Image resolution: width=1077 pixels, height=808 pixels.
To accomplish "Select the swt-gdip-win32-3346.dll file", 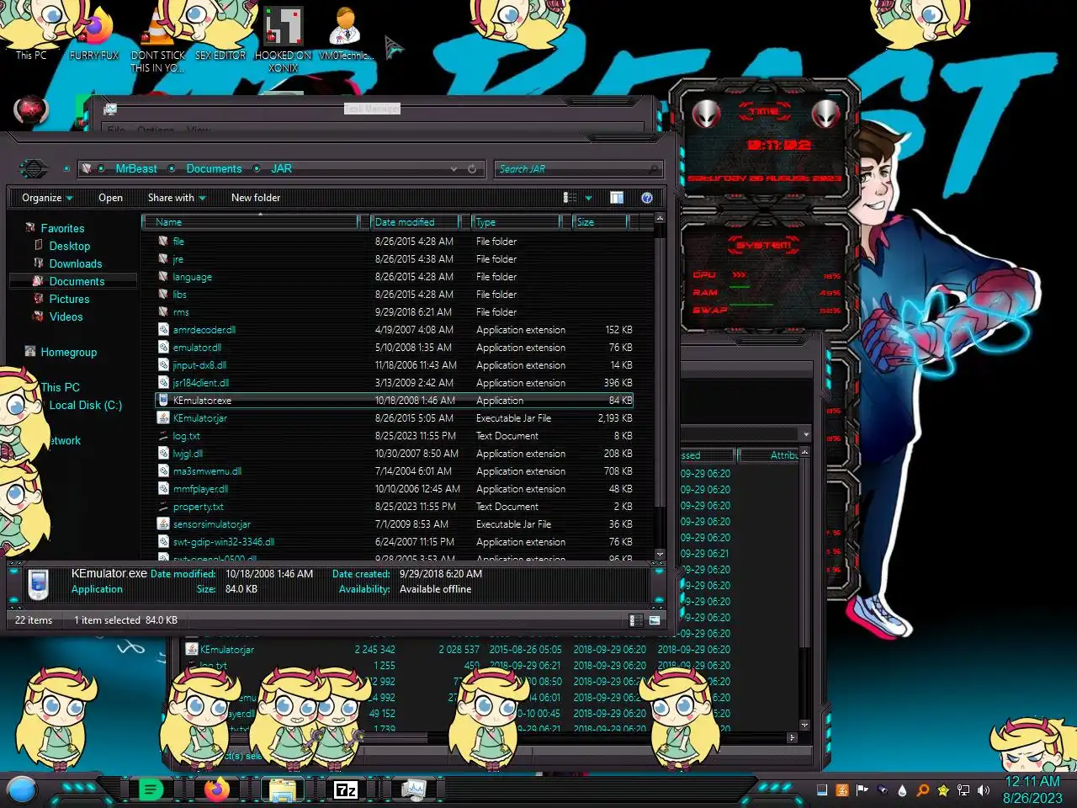I will click(224, 541).
